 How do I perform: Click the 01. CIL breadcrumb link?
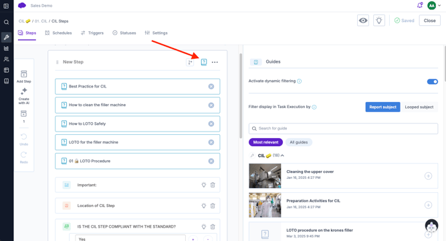(x=41, y=21)
